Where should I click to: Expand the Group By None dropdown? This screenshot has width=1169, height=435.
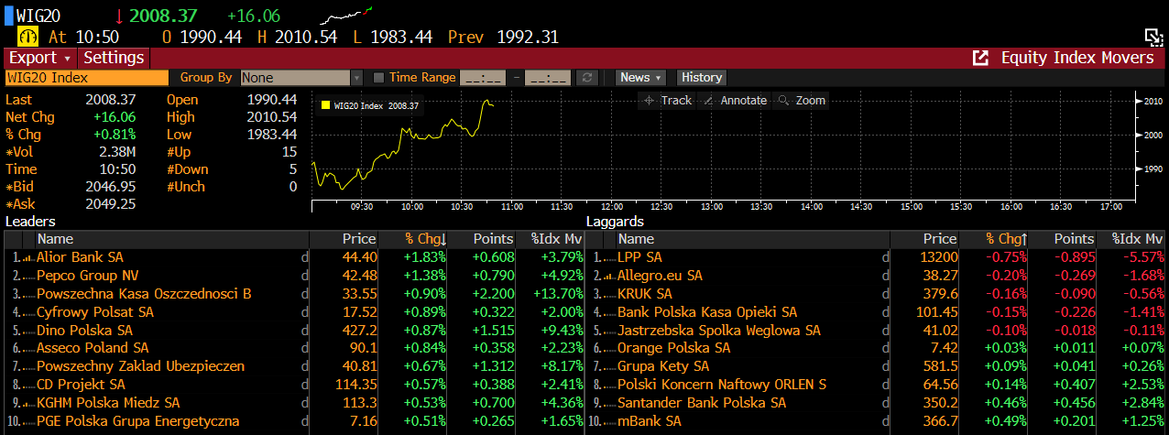click(301, 78)
